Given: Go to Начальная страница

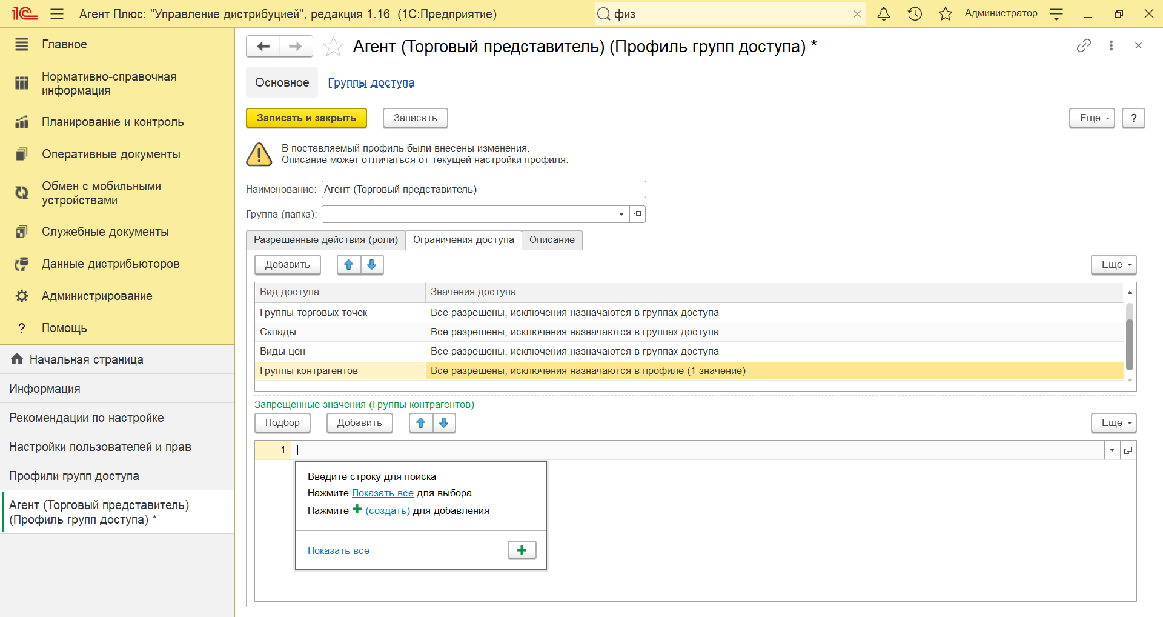Looking at the screenshot, I should (x=117, y=359).
